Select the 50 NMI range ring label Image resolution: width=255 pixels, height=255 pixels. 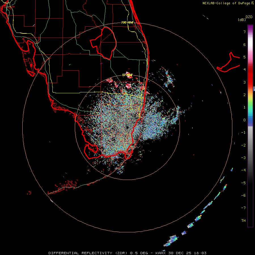(x=127, y=75)
